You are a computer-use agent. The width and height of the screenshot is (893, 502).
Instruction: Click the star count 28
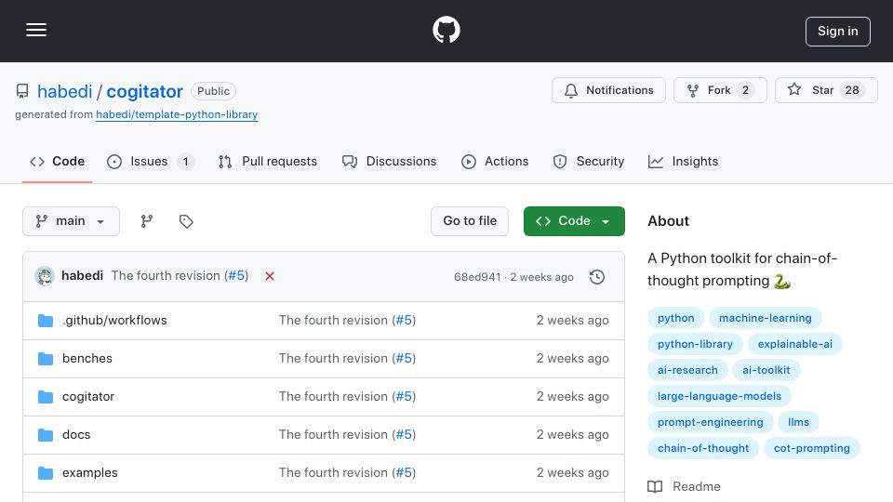(851, 90)
